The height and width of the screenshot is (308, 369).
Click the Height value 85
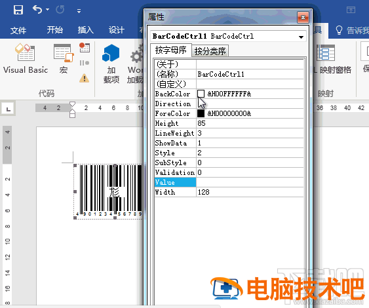250,123
